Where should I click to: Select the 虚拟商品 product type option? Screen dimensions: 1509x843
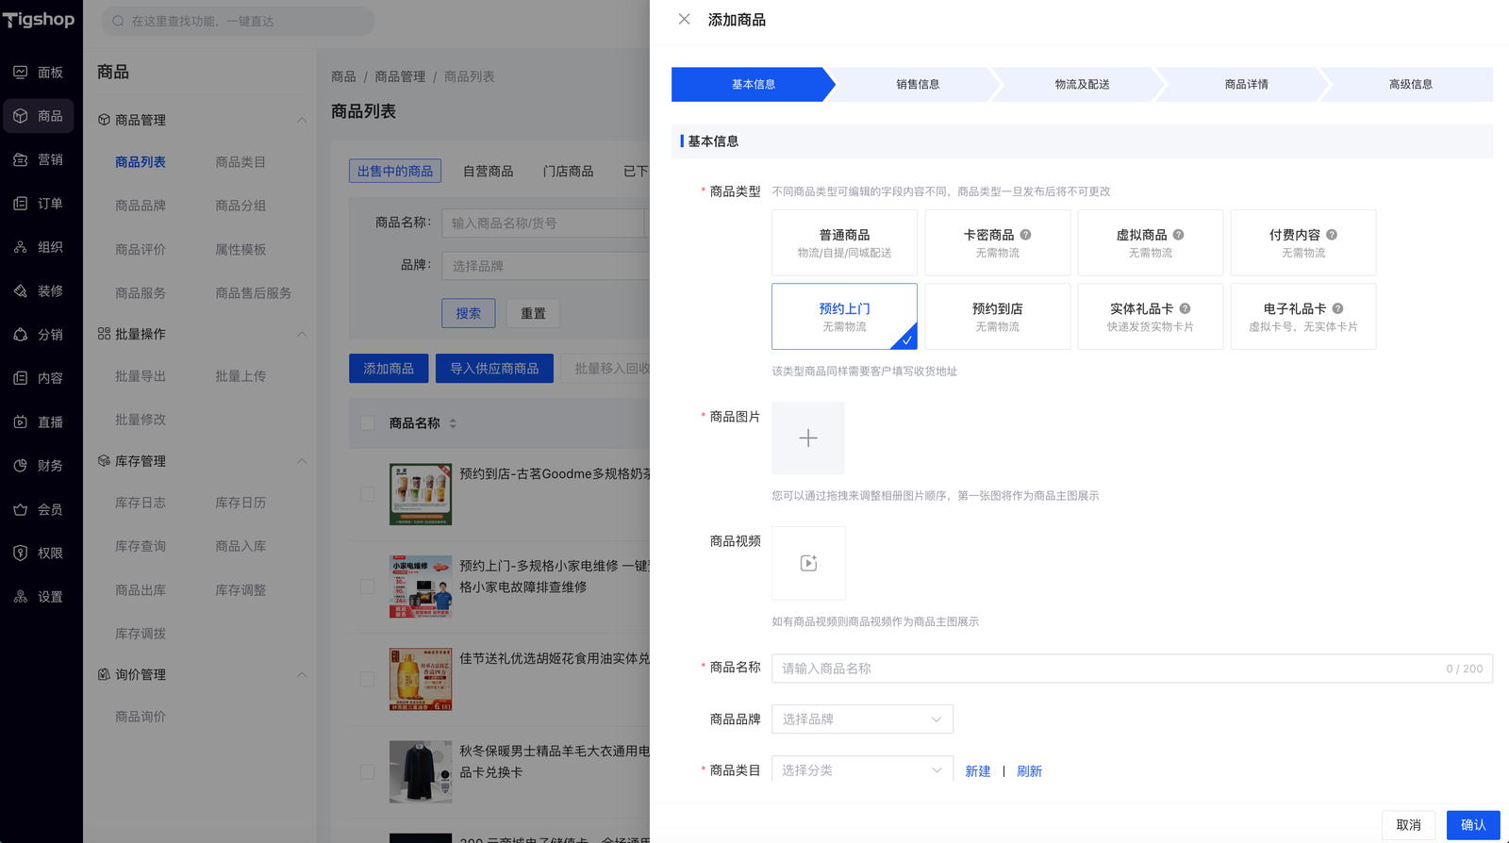pos(1150,242)
